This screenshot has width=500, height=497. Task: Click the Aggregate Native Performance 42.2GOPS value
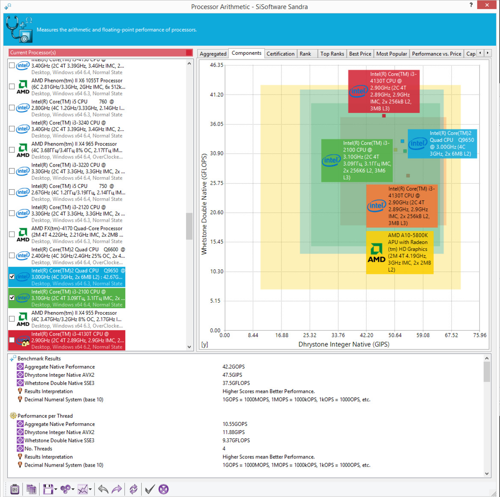click(234, 366)
